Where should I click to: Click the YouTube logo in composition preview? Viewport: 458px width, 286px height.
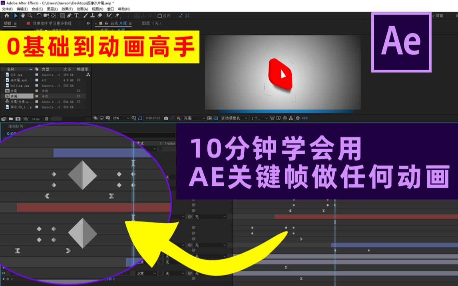pyautogui.click(x=281, y=74)
